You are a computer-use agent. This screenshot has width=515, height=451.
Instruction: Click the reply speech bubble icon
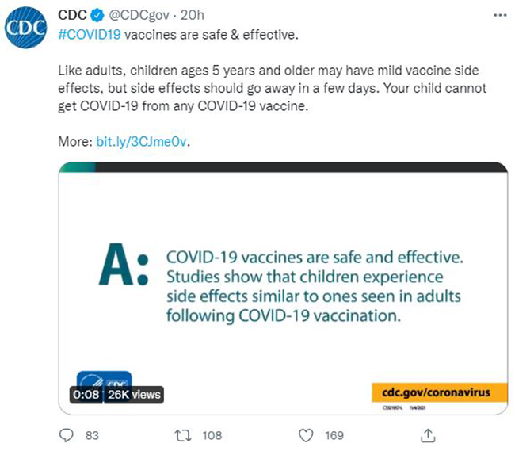pyautogui.click(x=66, y=435)
